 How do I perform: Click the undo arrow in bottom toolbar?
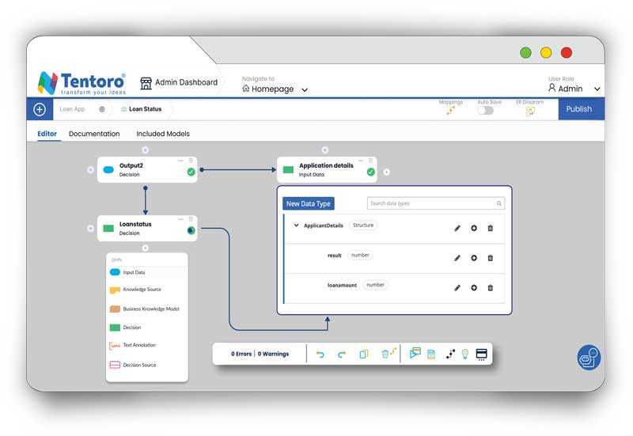coord(320,354)
